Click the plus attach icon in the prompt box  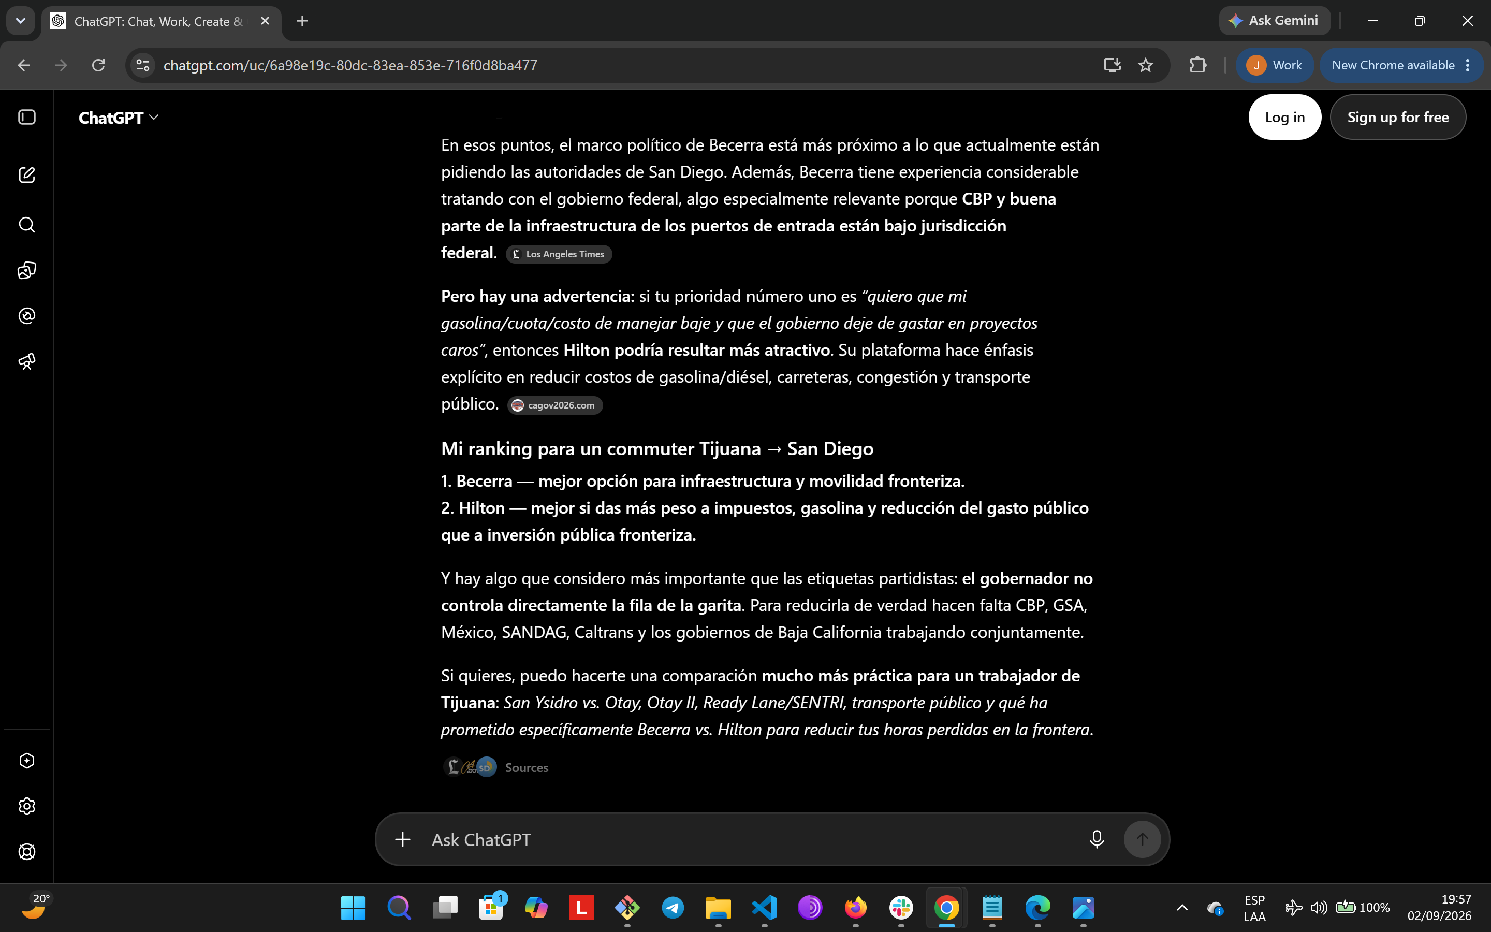(402, 839)
